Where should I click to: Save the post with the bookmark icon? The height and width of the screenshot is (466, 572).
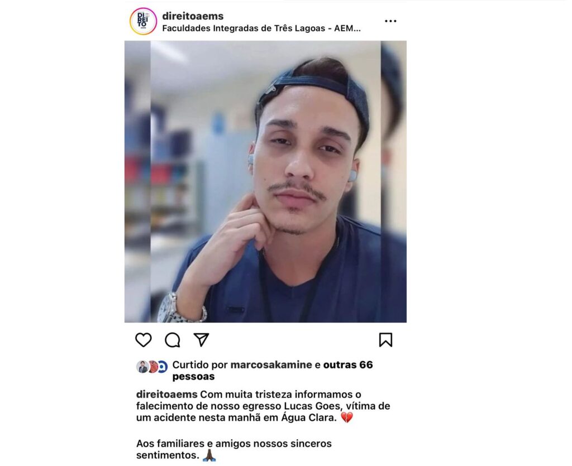point(385,340)
